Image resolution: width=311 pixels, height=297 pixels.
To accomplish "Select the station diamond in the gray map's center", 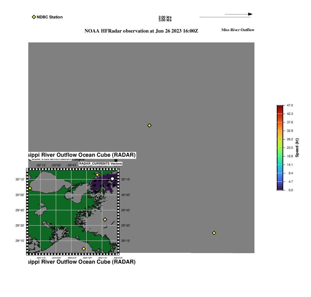I will click(149, 125).
